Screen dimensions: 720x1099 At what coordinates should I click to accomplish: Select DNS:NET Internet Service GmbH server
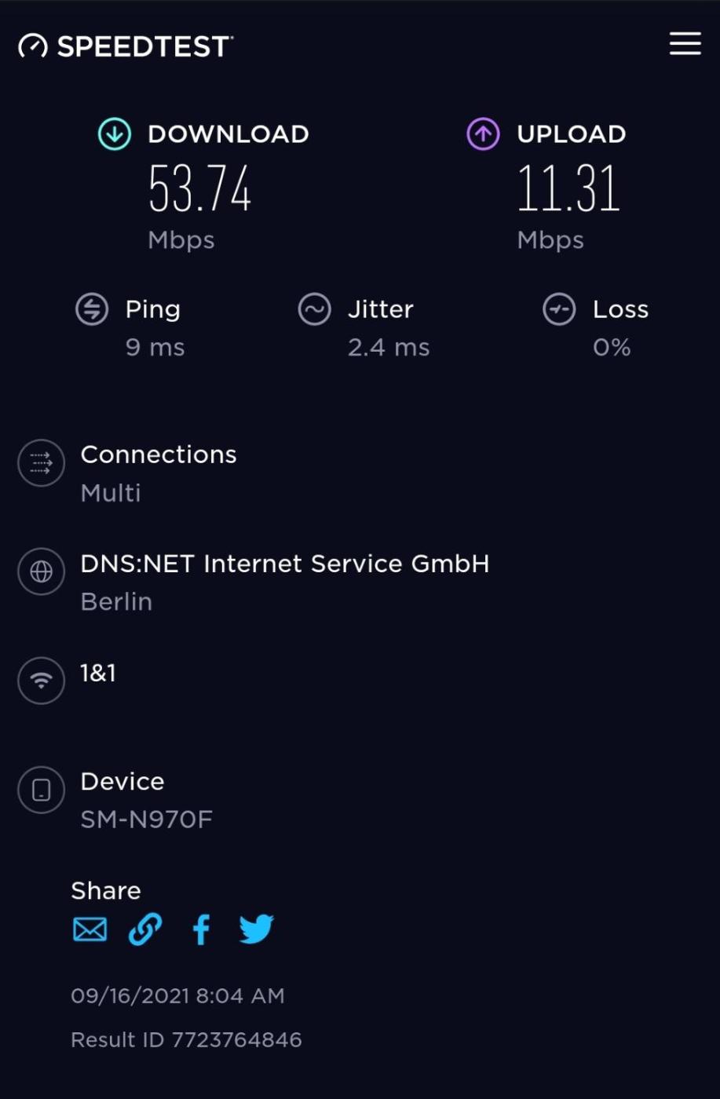284,564
